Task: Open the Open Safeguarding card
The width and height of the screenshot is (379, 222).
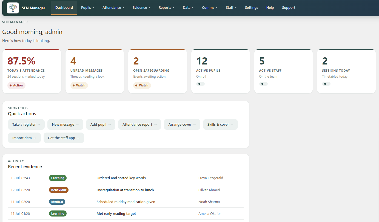Action: pos(158,71)
